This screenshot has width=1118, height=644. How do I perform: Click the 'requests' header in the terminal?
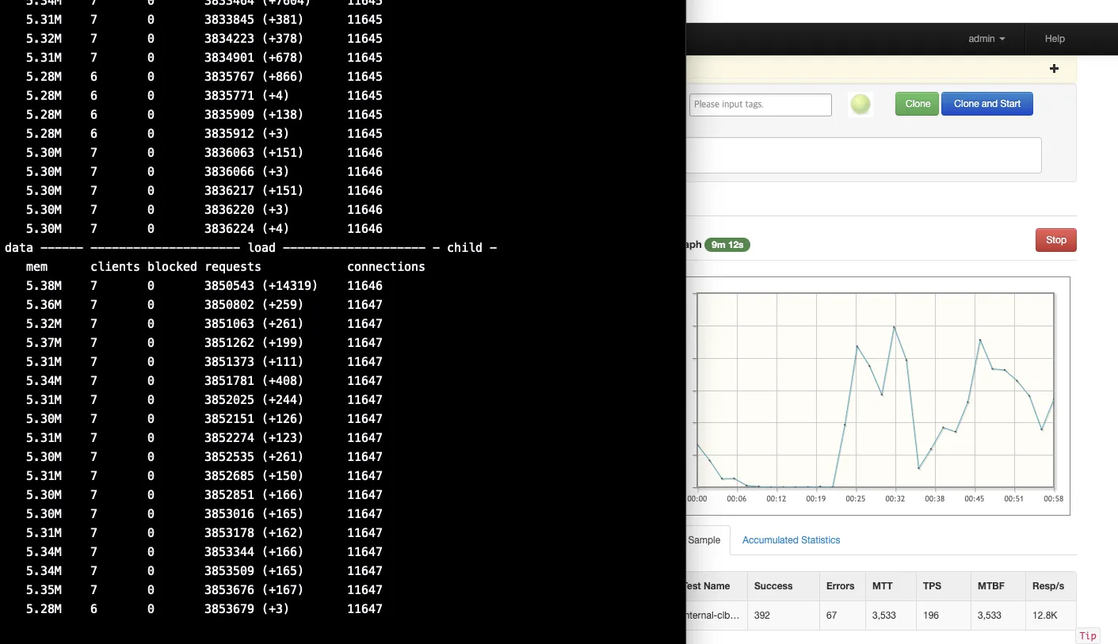point(232,267)
